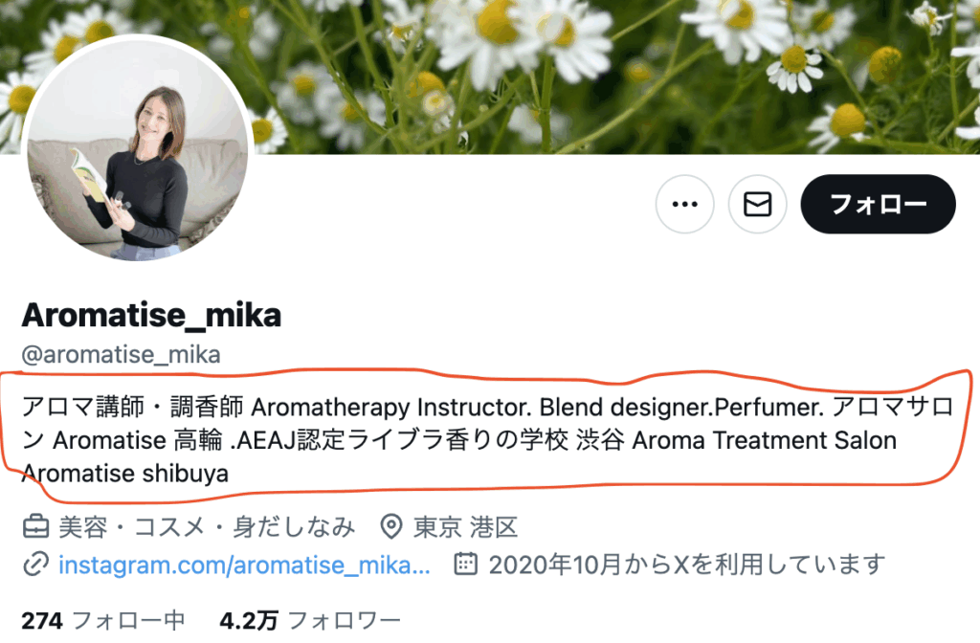Open the three-dot more options menu
Image resolution: width=980 pixels, height=643 pixels.
(x=684, y=205)
